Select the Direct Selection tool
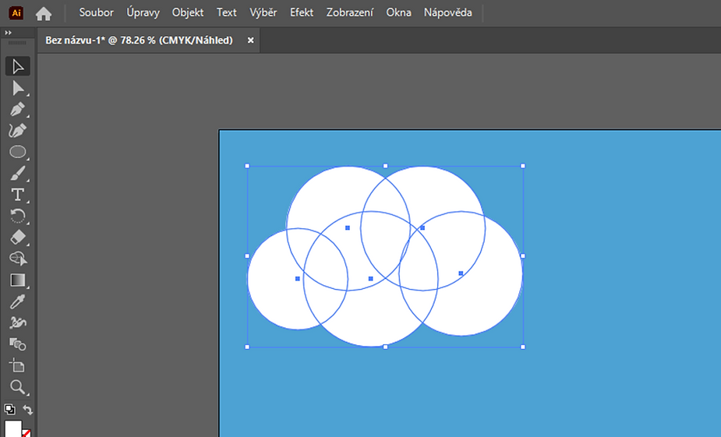The height and width of the screenshot is (437, 721). [18, 88]
